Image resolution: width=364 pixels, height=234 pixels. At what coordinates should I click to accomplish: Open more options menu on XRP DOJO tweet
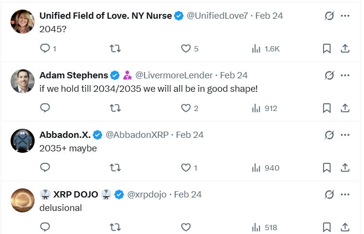coord(345,195)
